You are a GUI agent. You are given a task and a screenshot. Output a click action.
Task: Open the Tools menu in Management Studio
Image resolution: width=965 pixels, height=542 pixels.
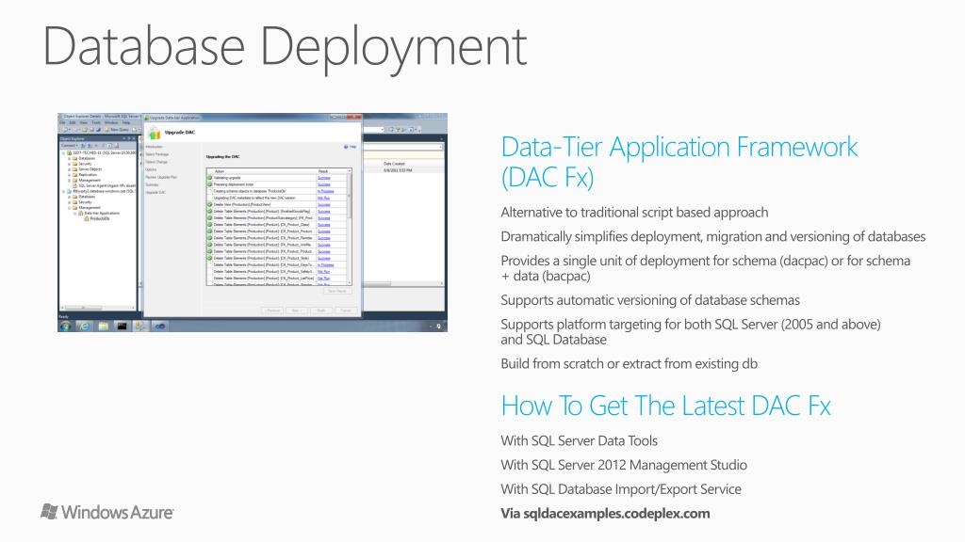[96, 122]
